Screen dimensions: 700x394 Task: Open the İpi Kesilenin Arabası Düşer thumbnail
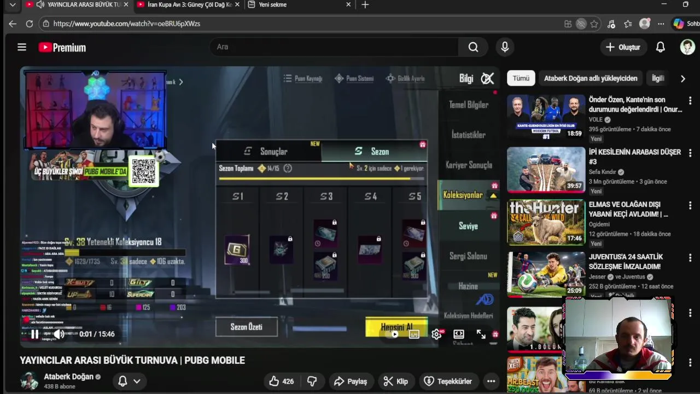(546, 170)
